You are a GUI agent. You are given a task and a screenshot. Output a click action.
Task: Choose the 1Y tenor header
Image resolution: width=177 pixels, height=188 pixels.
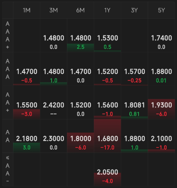(x=107, y=10)
